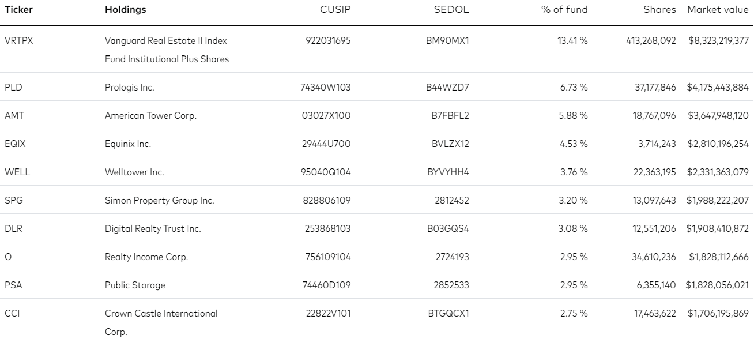Click the Digital Realty Trust Inc. name
This screenshot has height=346, width=754.
153,228
